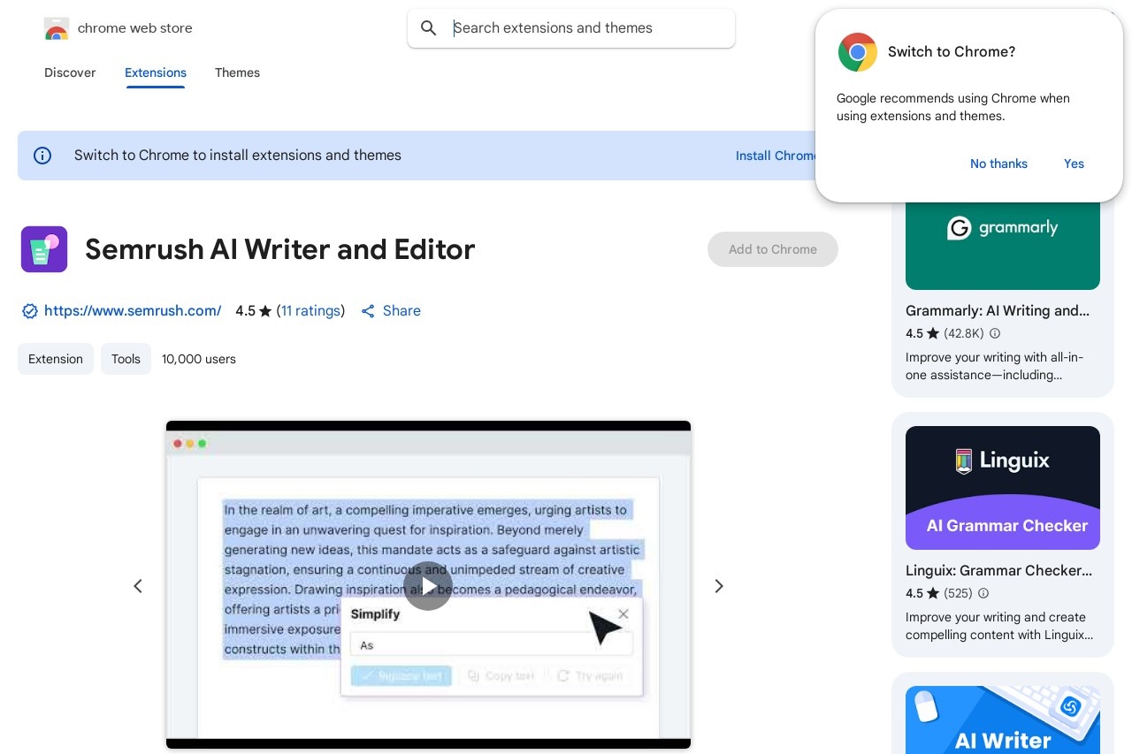Click Yes in Switch to Chrome popup
The height and width of the screenshot is (754, 1132).
point(1074,164)
